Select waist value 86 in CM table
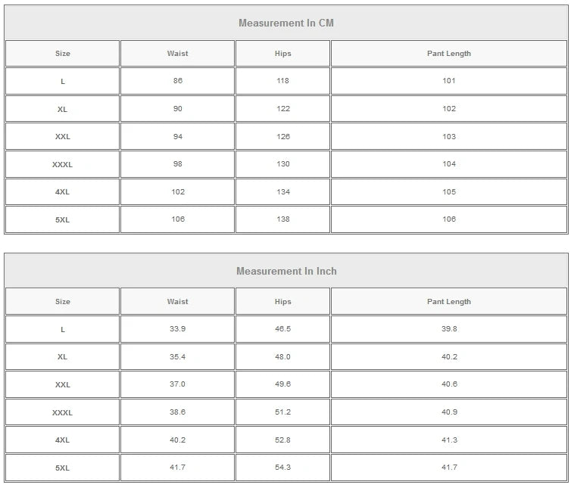Screen dimensions: 574x491 click(x=178, y=81)
